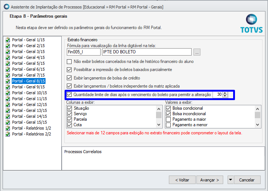Enable 'Não exibir boletos cancelados' checkbox
This screenshot has width=268, height=191.
click(69, 61)
